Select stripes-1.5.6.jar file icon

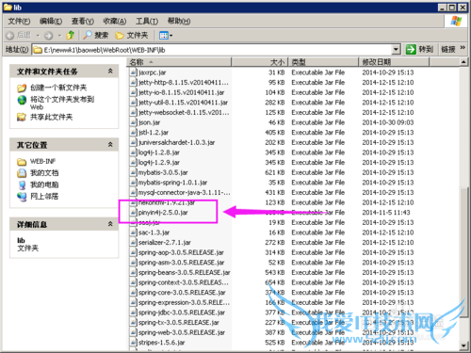pyautogui.click(x=134, y=343)
